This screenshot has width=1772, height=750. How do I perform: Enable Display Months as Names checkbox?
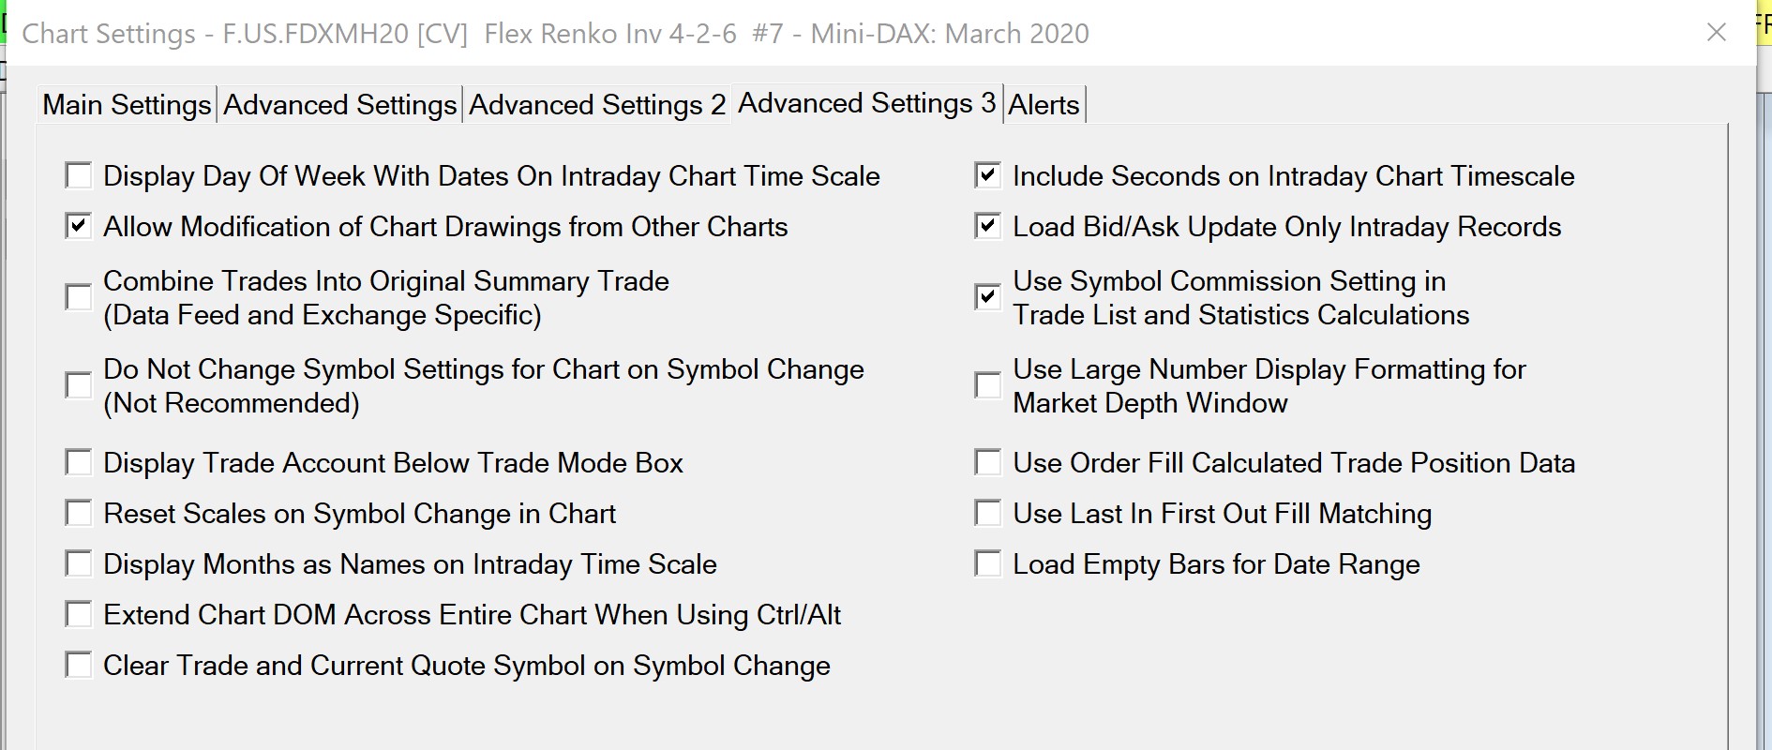pyautogui.click(x=79, y=563)
